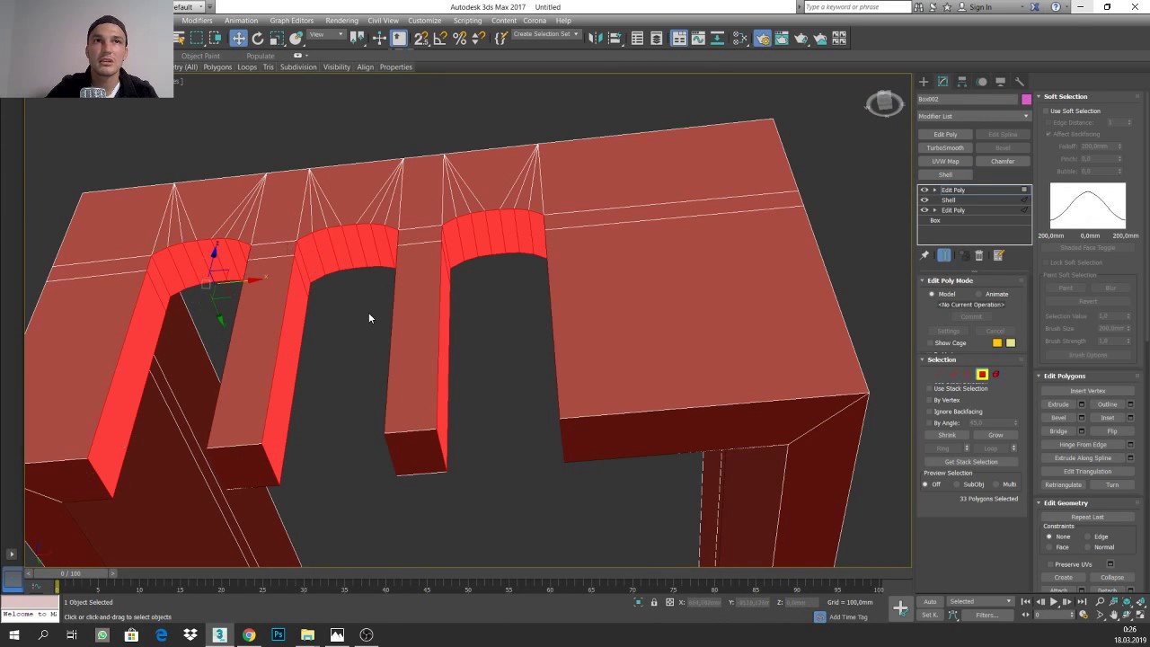Image resolution: width=1150 pixels, height=647 pixels.
Task: Switch to the Create command panel tab
Action: [924, 82]
